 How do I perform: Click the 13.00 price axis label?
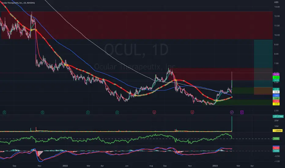(x=277, y=7)
